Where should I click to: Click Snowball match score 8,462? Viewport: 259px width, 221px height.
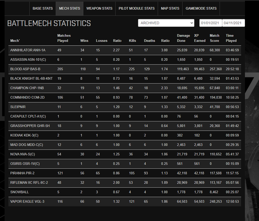click(x=214, y=192)
